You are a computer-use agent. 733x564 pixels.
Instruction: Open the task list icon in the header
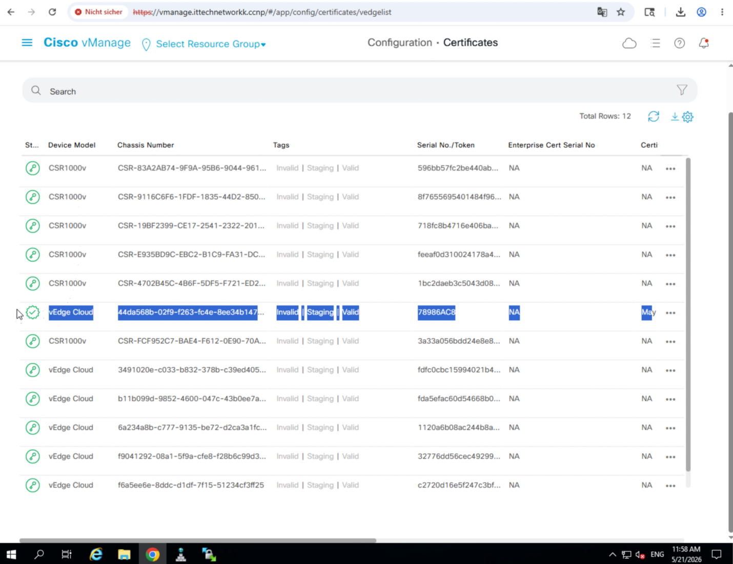coord(655,44)
